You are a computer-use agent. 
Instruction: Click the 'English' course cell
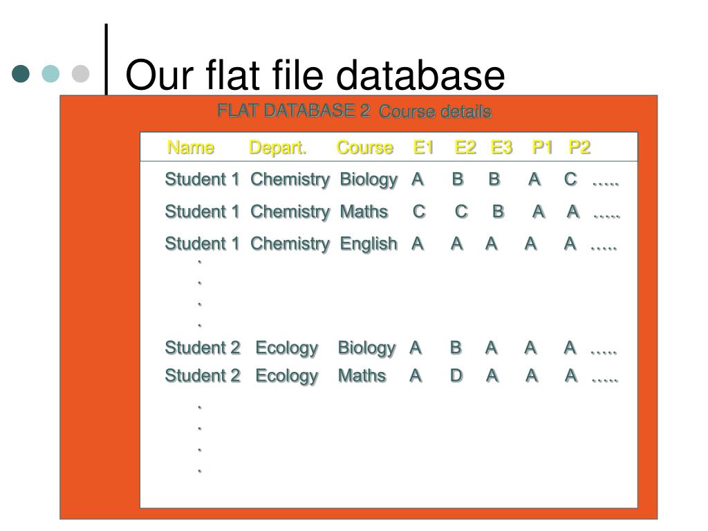369,244
